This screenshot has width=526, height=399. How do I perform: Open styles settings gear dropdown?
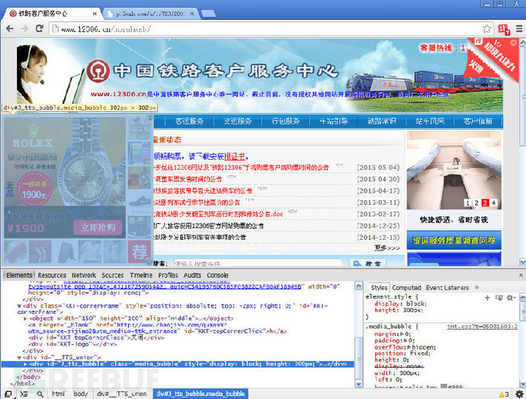(x=511, y=298)
